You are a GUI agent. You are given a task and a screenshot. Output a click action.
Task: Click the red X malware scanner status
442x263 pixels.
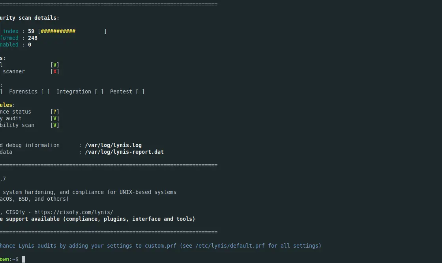click(55, 71)
